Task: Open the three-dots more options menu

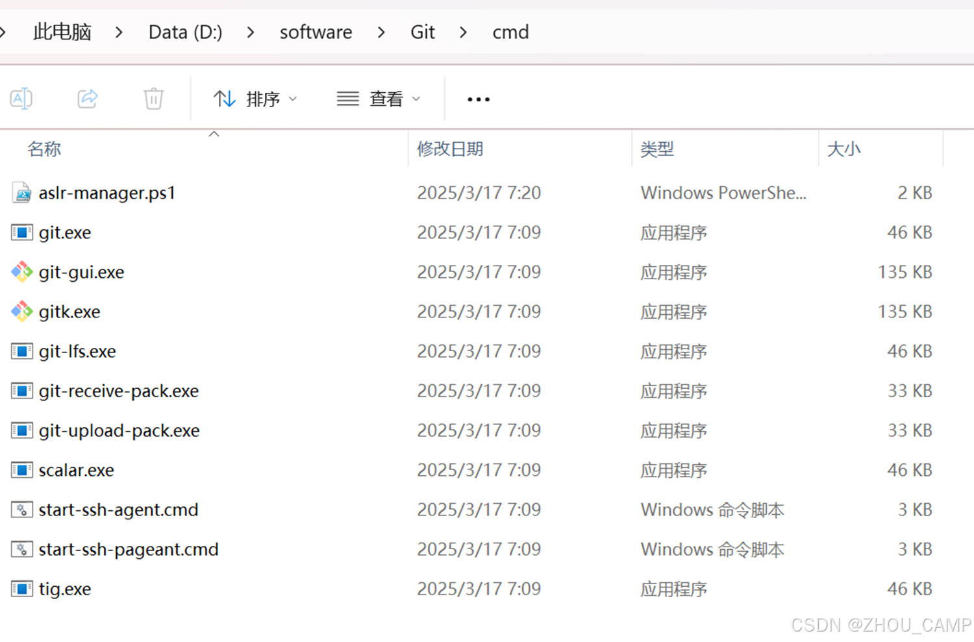Action: (479, 99)
